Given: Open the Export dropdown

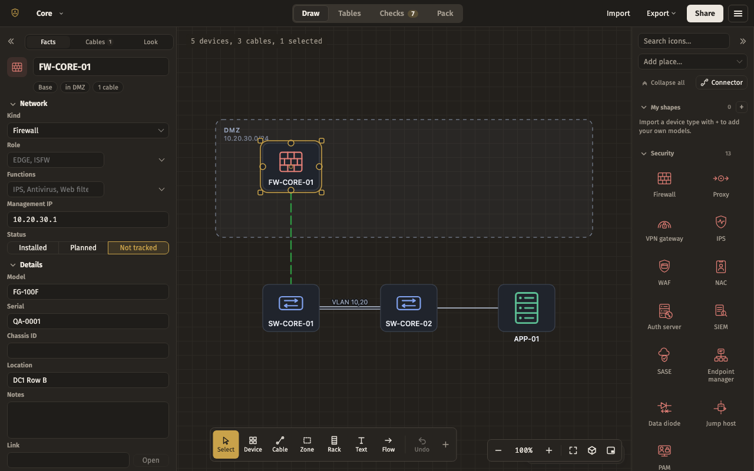Looking at the screenshot, I should pos(661,13).
